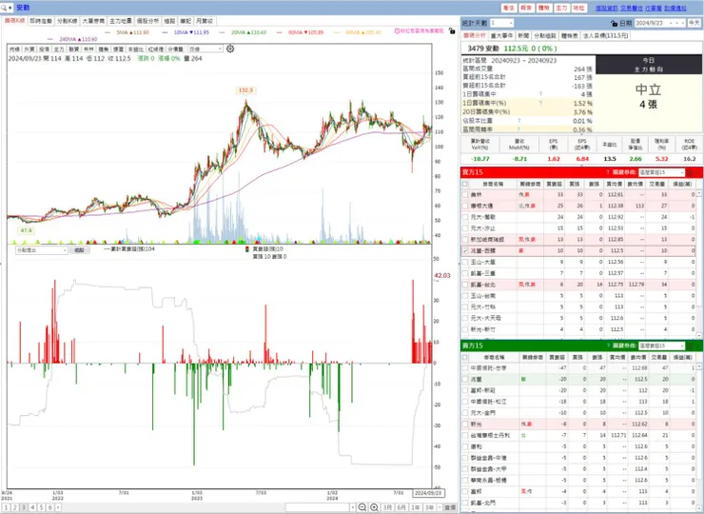Click the 融資 chart overlay button
Screen dimensions: 704x514
pos(73,49)
